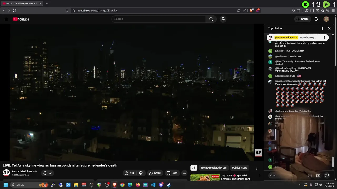Image resolution: width=337 pixels, height=189 pixels.
Task: Click the address bar URL
Action: click(97, 10)
